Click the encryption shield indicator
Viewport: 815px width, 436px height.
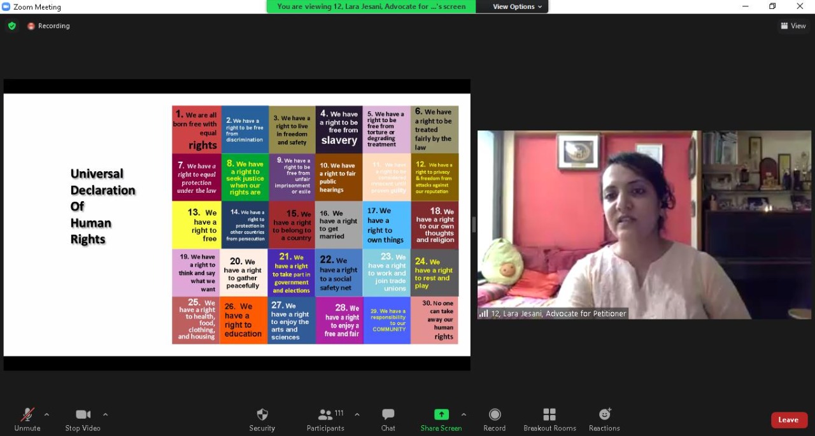(11, 25)
